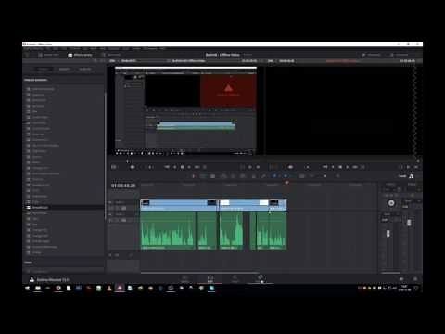The image size is (445, 334).
Task: Open the VLC cone icon in taskbar
Action: [x=109, y=289]
